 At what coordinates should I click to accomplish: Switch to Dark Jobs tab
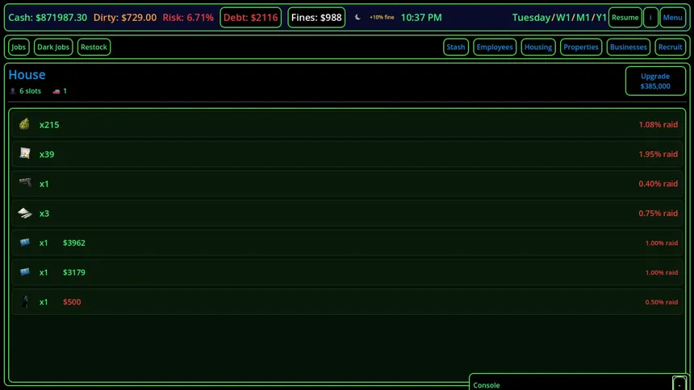pos(54,48)
